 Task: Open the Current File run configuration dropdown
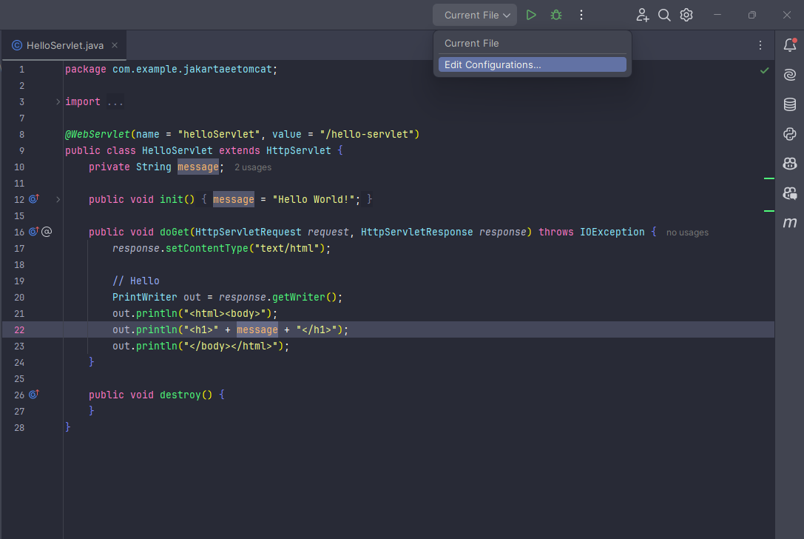click(x=474, y=14)
